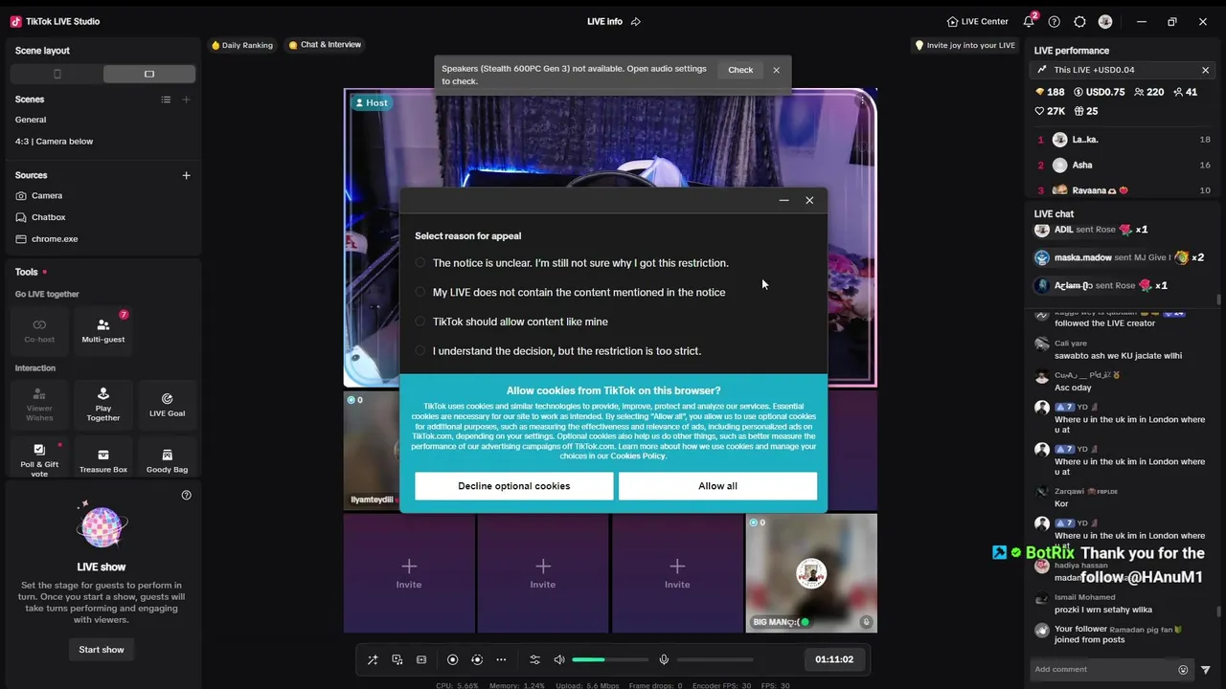1226x689 pixels.
Task: Click Decline optional cookies
Action: (x=514, y=486)
